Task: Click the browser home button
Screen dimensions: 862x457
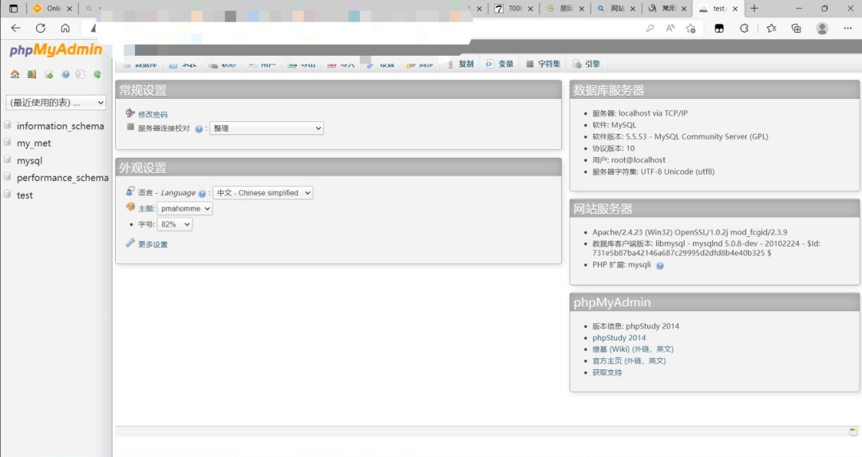Action: tap(65, 28)
